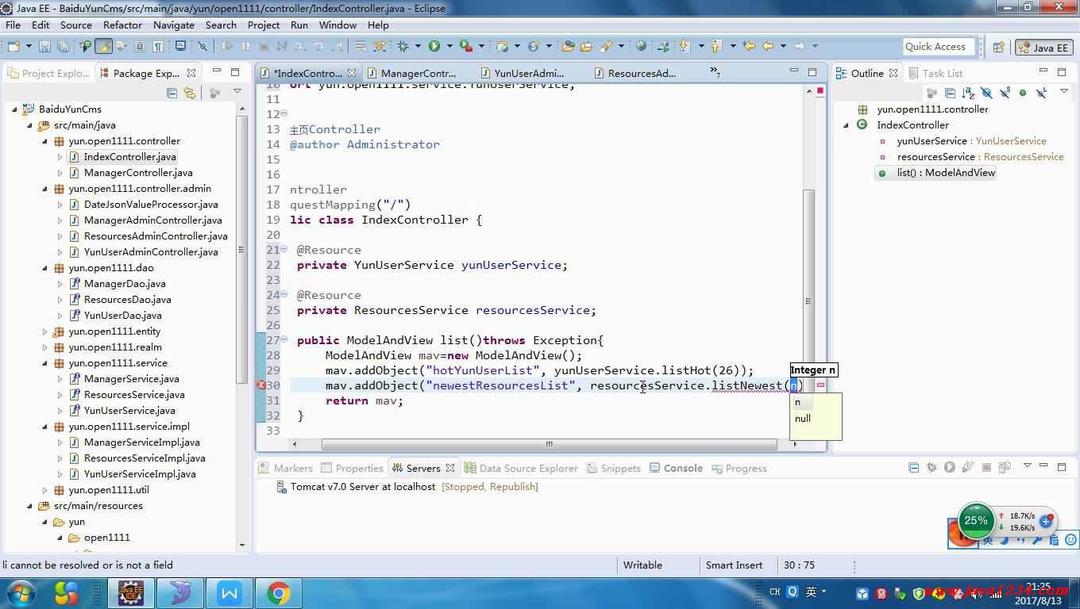
Task: Toggle Hide Static Members in Outline toolbar
Action: (1005, 92)
